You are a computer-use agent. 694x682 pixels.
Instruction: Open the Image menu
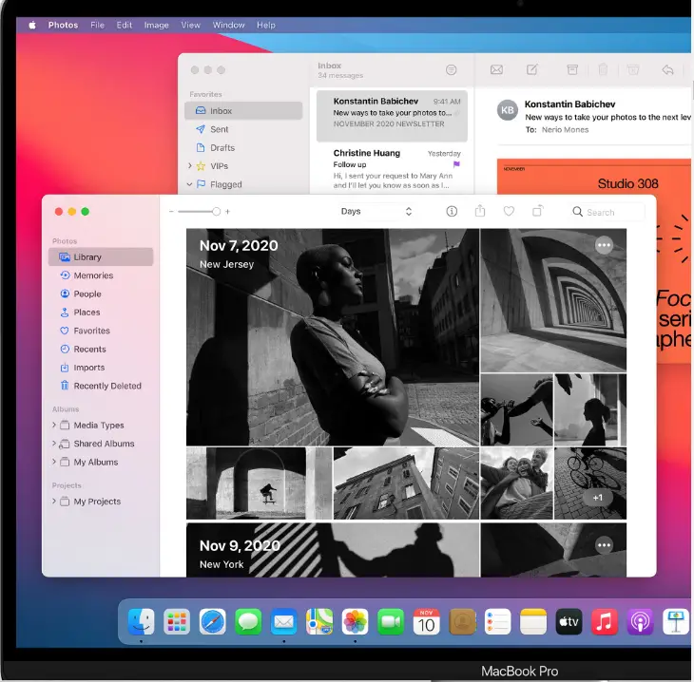tap(156, 26)
